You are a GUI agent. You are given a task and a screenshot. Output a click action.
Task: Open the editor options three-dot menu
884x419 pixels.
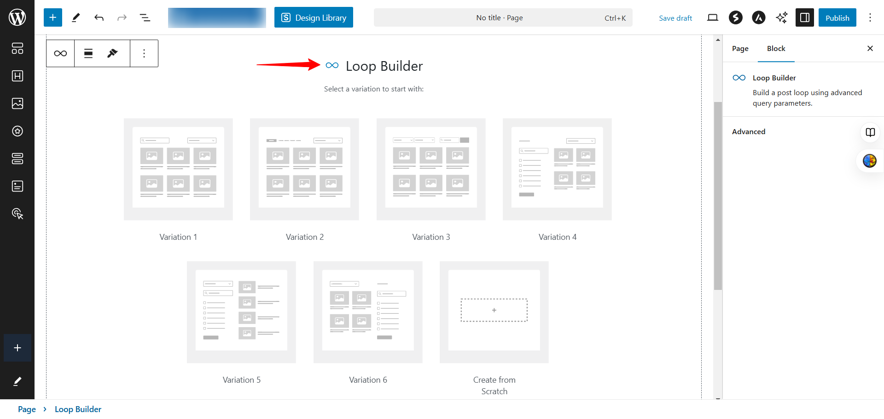870,17
